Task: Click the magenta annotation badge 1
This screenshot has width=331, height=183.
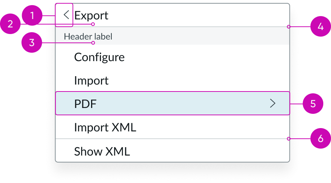Action: [x=32, y=15]
